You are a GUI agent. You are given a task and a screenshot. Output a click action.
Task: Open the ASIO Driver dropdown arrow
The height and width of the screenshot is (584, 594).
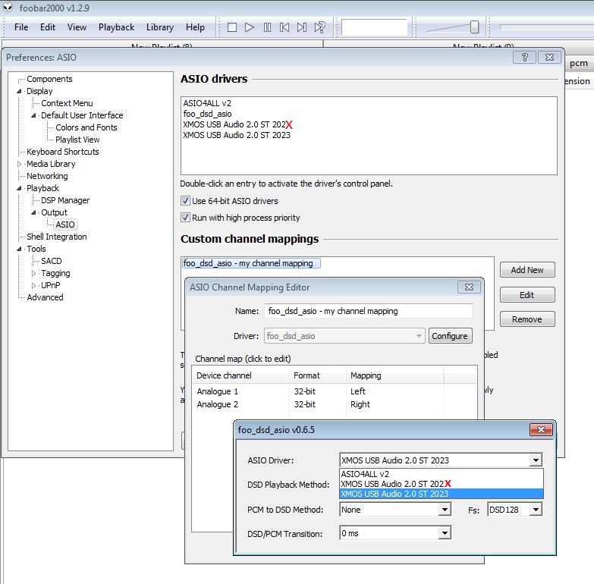(x=536, y=460)
